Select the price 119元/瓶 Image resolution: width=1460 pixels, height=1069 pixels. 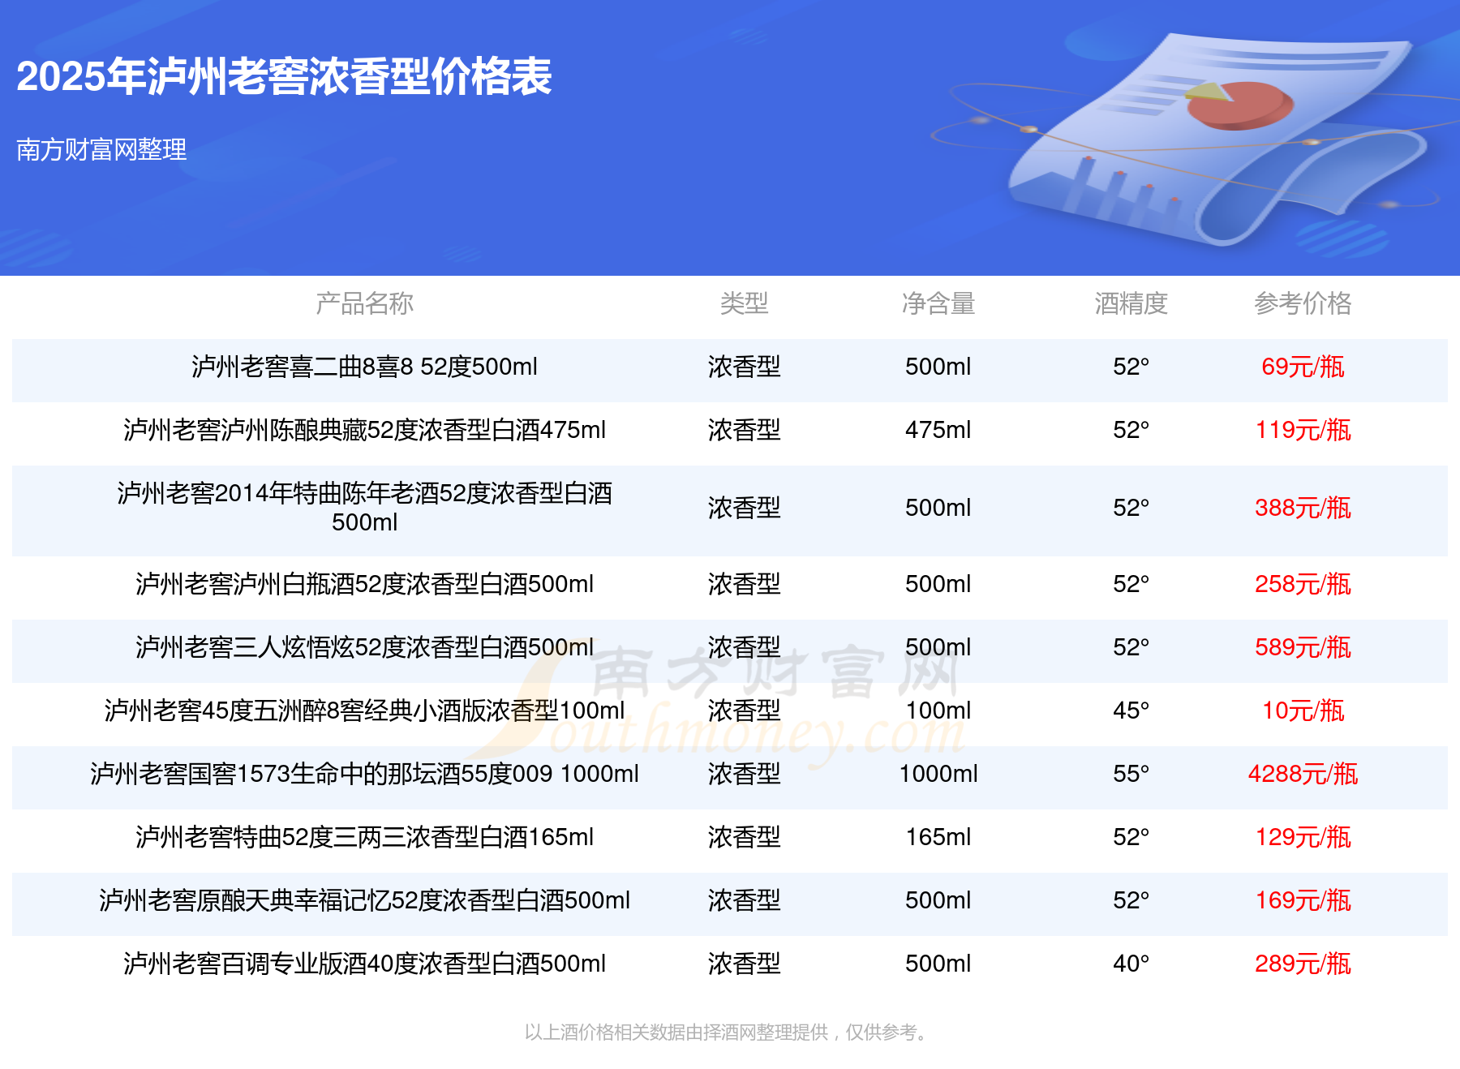(1303, 430)
